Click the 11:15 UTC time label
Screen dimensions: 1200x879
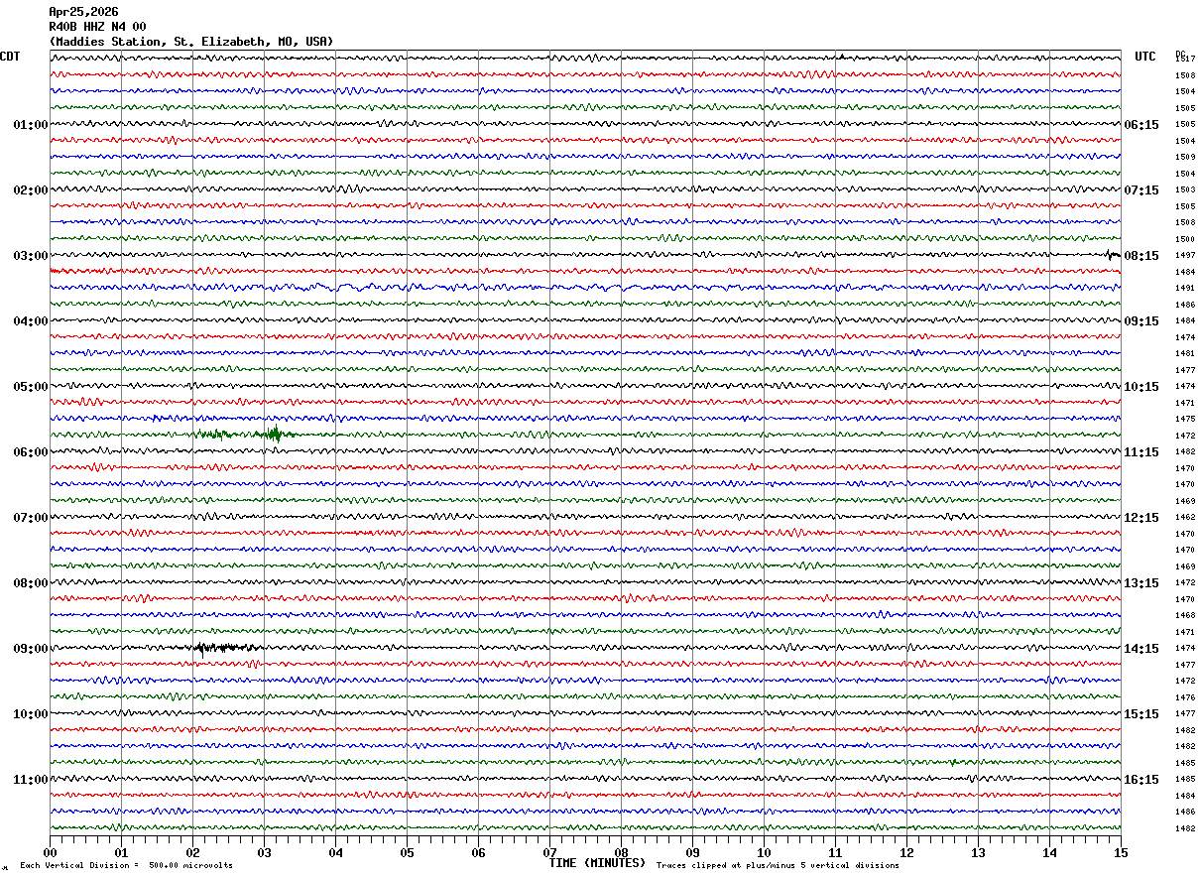(1141, 452)
